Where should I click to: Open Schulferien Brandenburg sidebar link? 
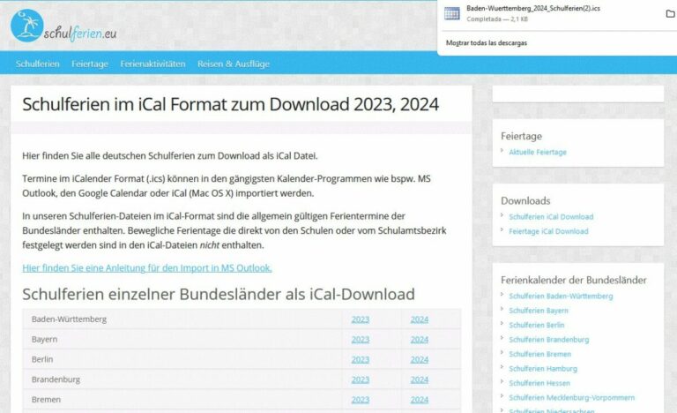(549, 340)
